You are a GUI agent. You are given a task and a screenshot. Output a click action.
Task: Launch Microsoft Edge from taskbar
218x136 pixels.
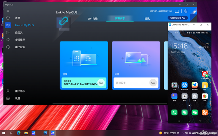tap(18, 133)
